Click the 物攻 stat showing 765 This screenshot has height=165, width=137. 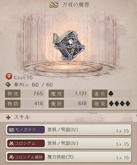pyautogui.click(x=25, y=94)
